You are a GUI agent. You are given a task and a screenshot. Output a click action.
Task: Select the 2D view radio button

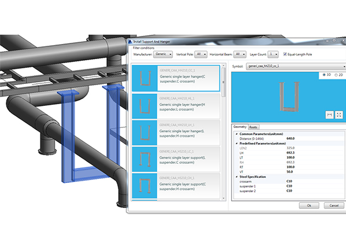click(x=336, y=75)
